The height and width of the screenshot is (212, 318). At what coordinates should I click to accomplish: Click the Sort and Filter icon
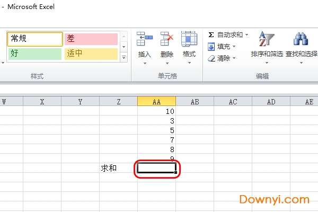pyautogui.click(x=266, y=39)
